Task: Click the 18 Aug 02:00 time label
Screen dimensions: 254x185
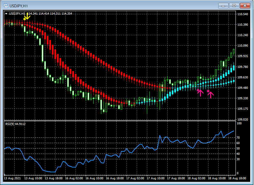Action: (197, 178)
